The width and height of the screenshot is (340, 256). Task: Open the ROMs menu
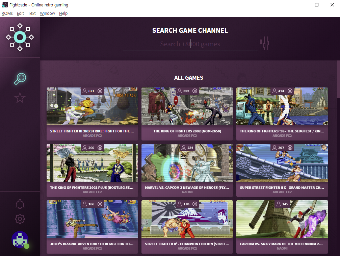pos(7,14)
